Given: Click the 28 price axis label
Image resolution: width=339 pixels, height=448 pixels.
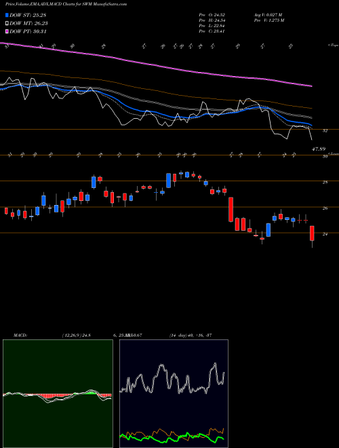Looking at the screenshot, I should (x=325, y=182).
